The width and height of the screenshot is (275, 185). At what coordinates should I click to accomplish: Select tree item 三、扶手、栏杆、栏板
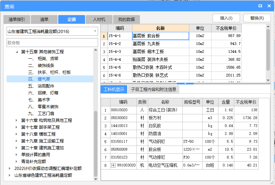pyautogui.click(x=49, y=72)
